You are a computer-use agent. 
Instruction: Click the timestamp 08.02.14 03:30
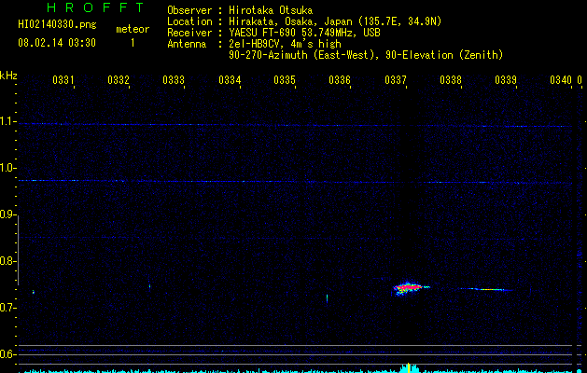click(57, 43)
